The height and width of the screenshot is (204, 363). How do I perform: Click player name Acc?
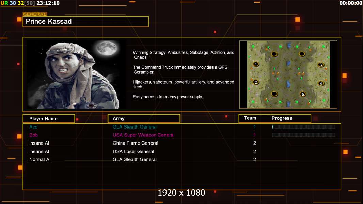coord(33,127)
